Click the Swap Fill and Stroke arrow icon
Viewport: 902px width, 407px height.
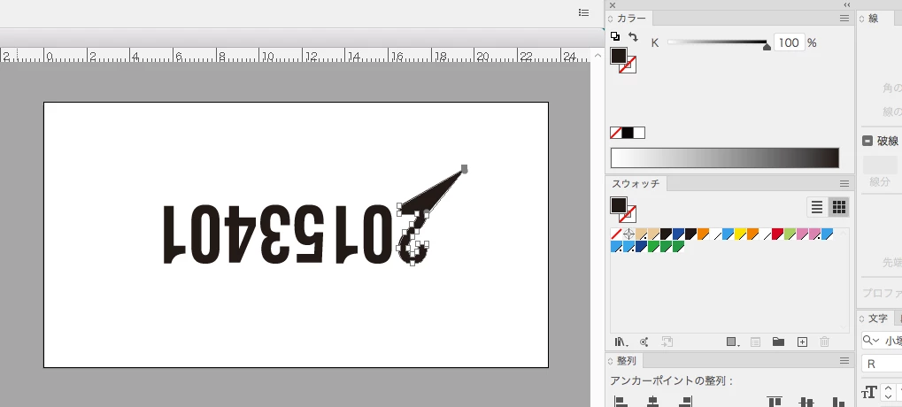[633, 37]
